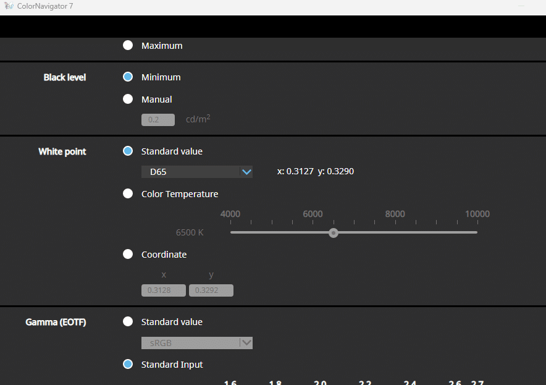
Task: Minimize the ColorNavigator window
Action: [x=523, y=7]
